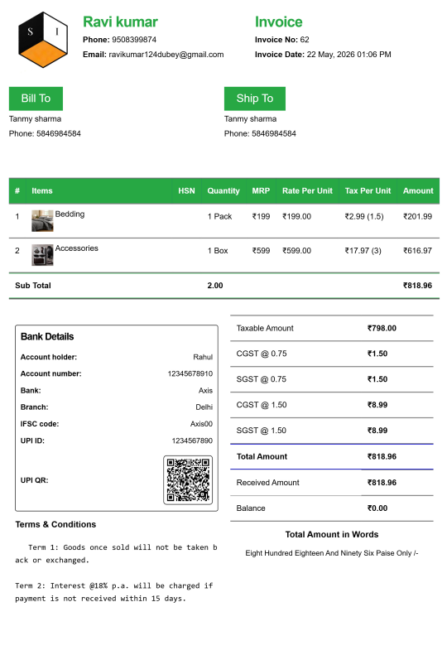Screen dimensions: 447x655
Task: Click the Bedding product thumbnail
Action: pyautogui.click(x=42, y=220)
